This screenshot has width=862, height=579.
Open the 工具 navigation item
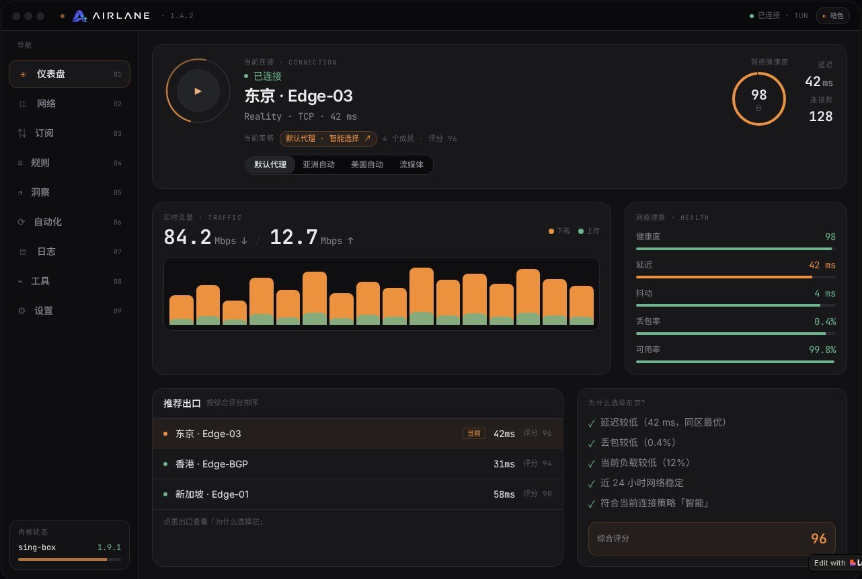coord(69,281)
